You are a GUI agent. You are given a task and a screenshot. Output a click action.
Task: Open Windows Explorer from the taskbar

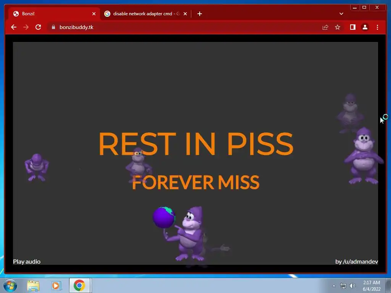[x=33, y=285]
